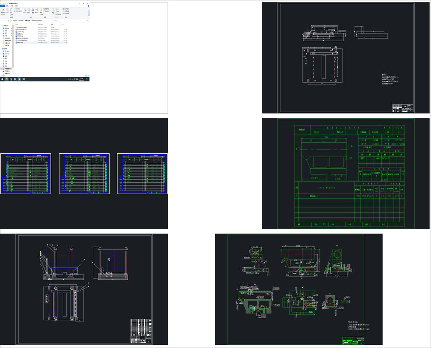Select the folder row at the top of the file list
Screen dimensions: 431x348
point(41,28)
